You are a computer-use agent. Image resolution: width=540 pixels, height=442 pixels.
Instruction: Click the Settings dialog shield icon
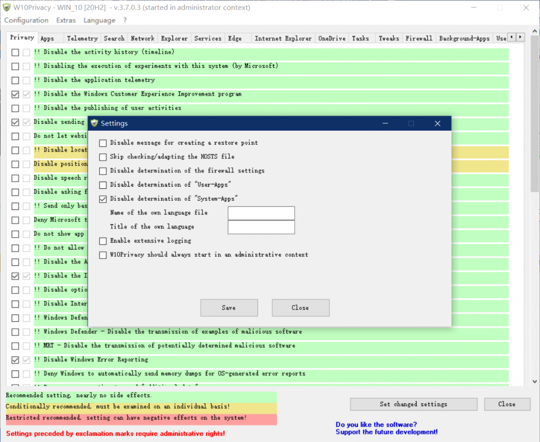[x=94, y=123]
